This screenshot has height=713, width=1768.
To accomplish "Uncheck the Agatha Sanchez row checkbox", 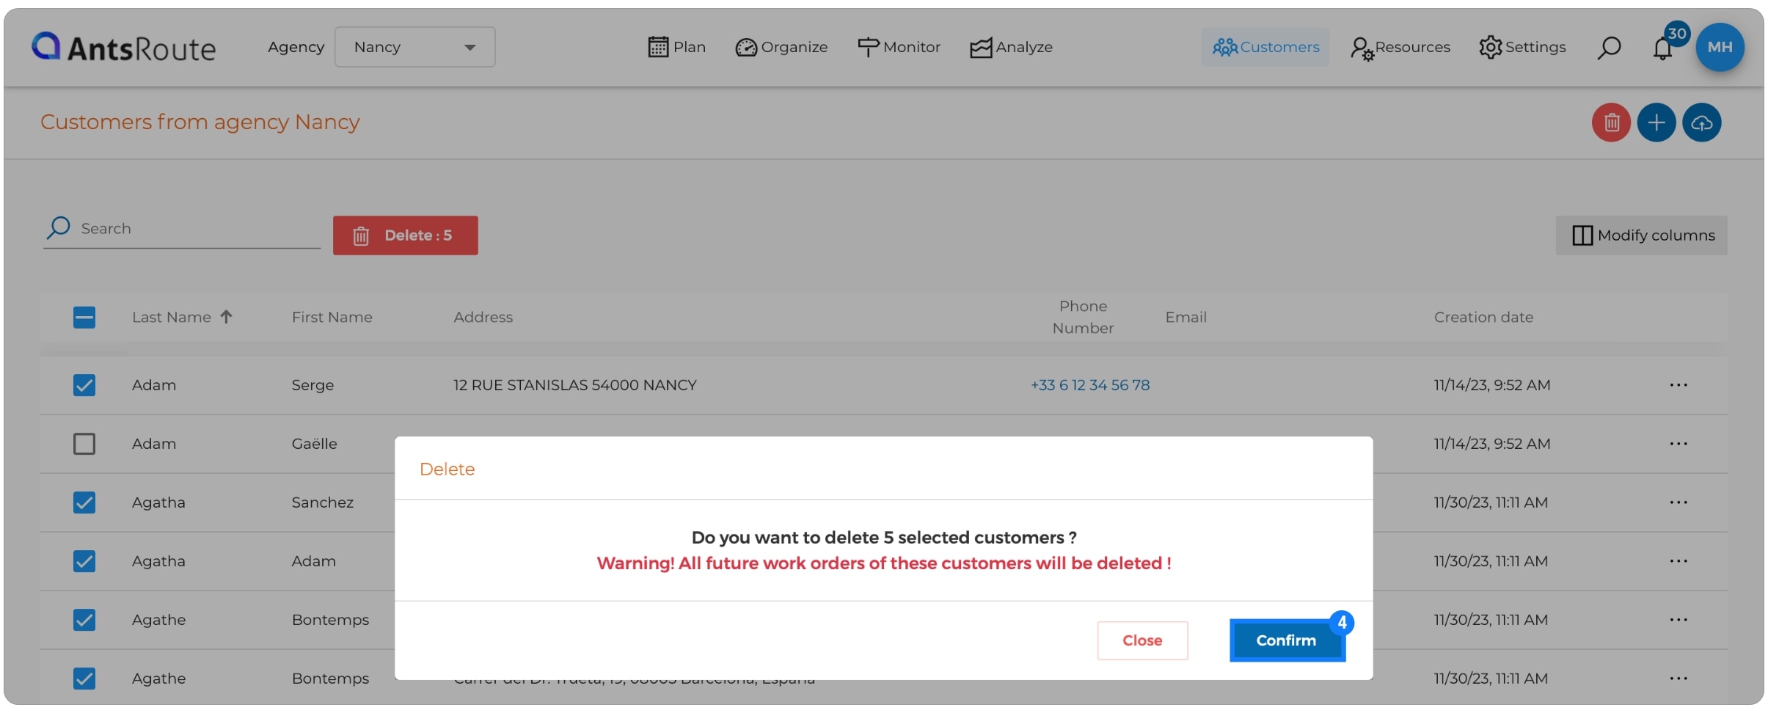I will click(x=84, y=502).
